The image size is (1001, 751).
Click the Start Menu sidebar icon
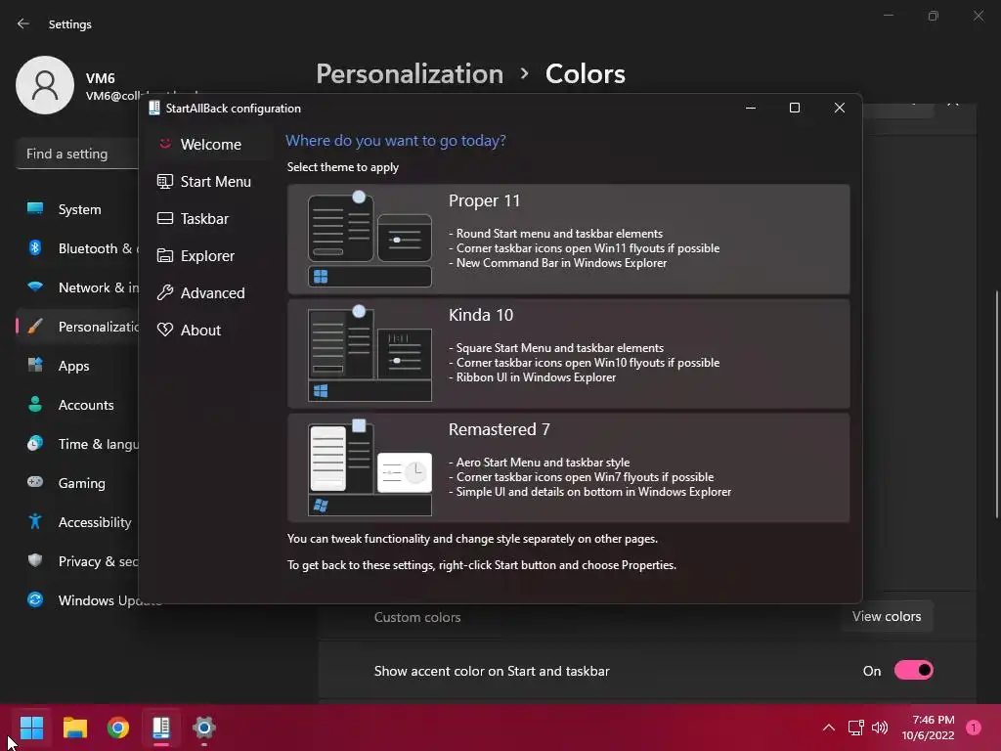point(165,181)
